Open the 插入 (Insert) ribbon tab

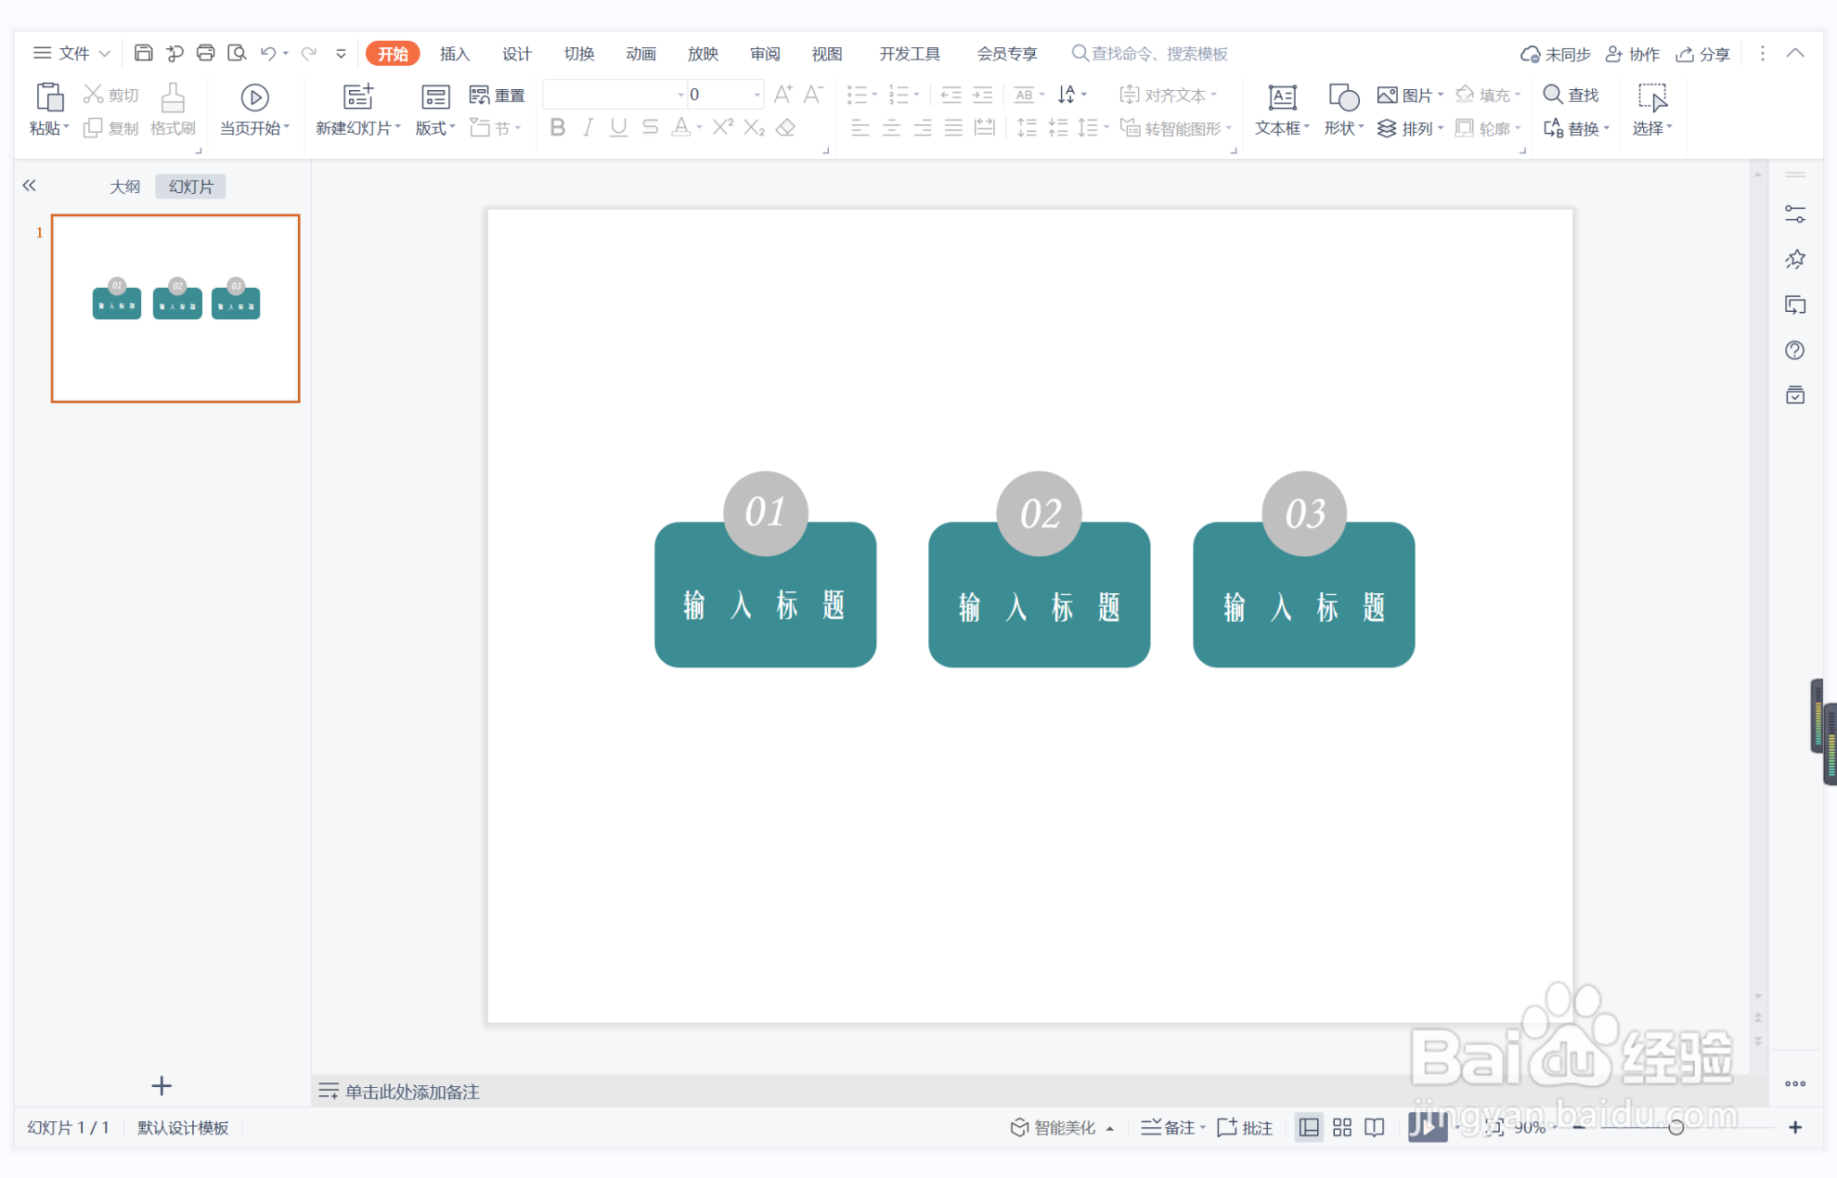[454, 54]
